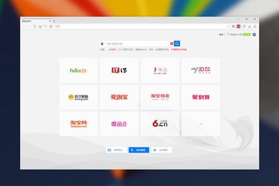Open favorites with the star toolbar icon
Viewport: 279px width, 186px height.
point(51,27)
